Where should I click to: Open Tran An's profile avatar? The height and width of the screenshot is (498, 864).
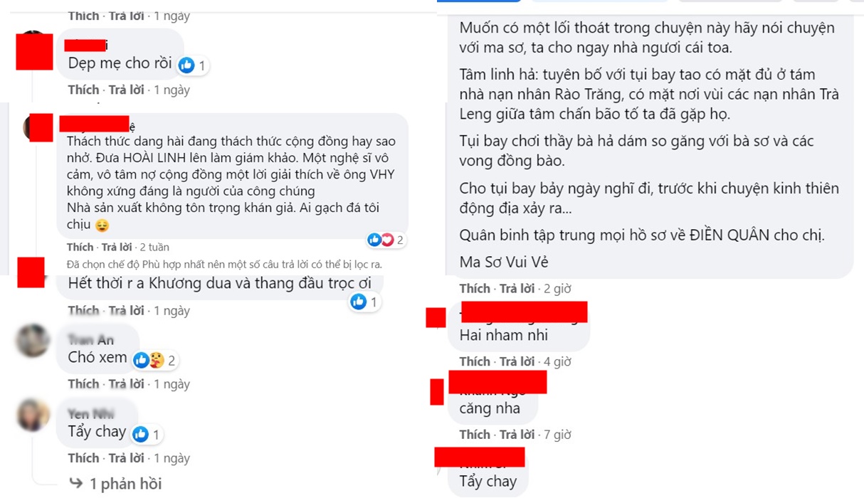pyautogui.click(x=33, y=341)
